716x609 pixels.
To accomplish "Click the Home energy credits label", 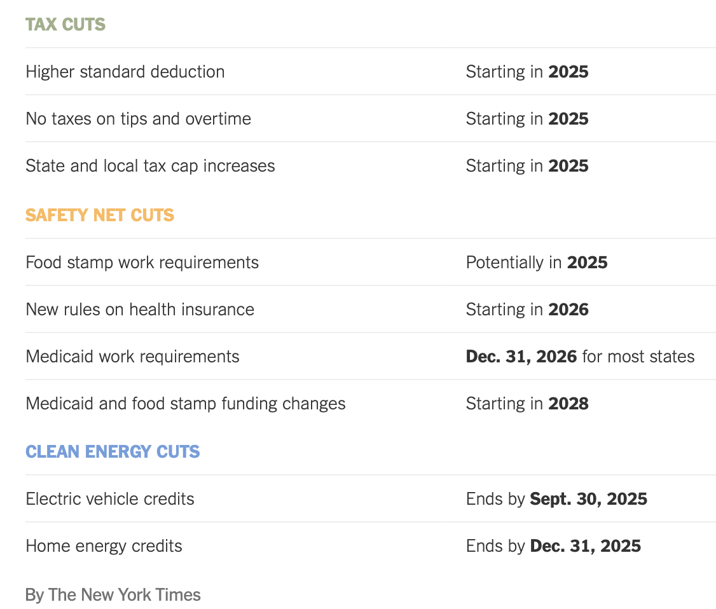I will pos(104,546).
